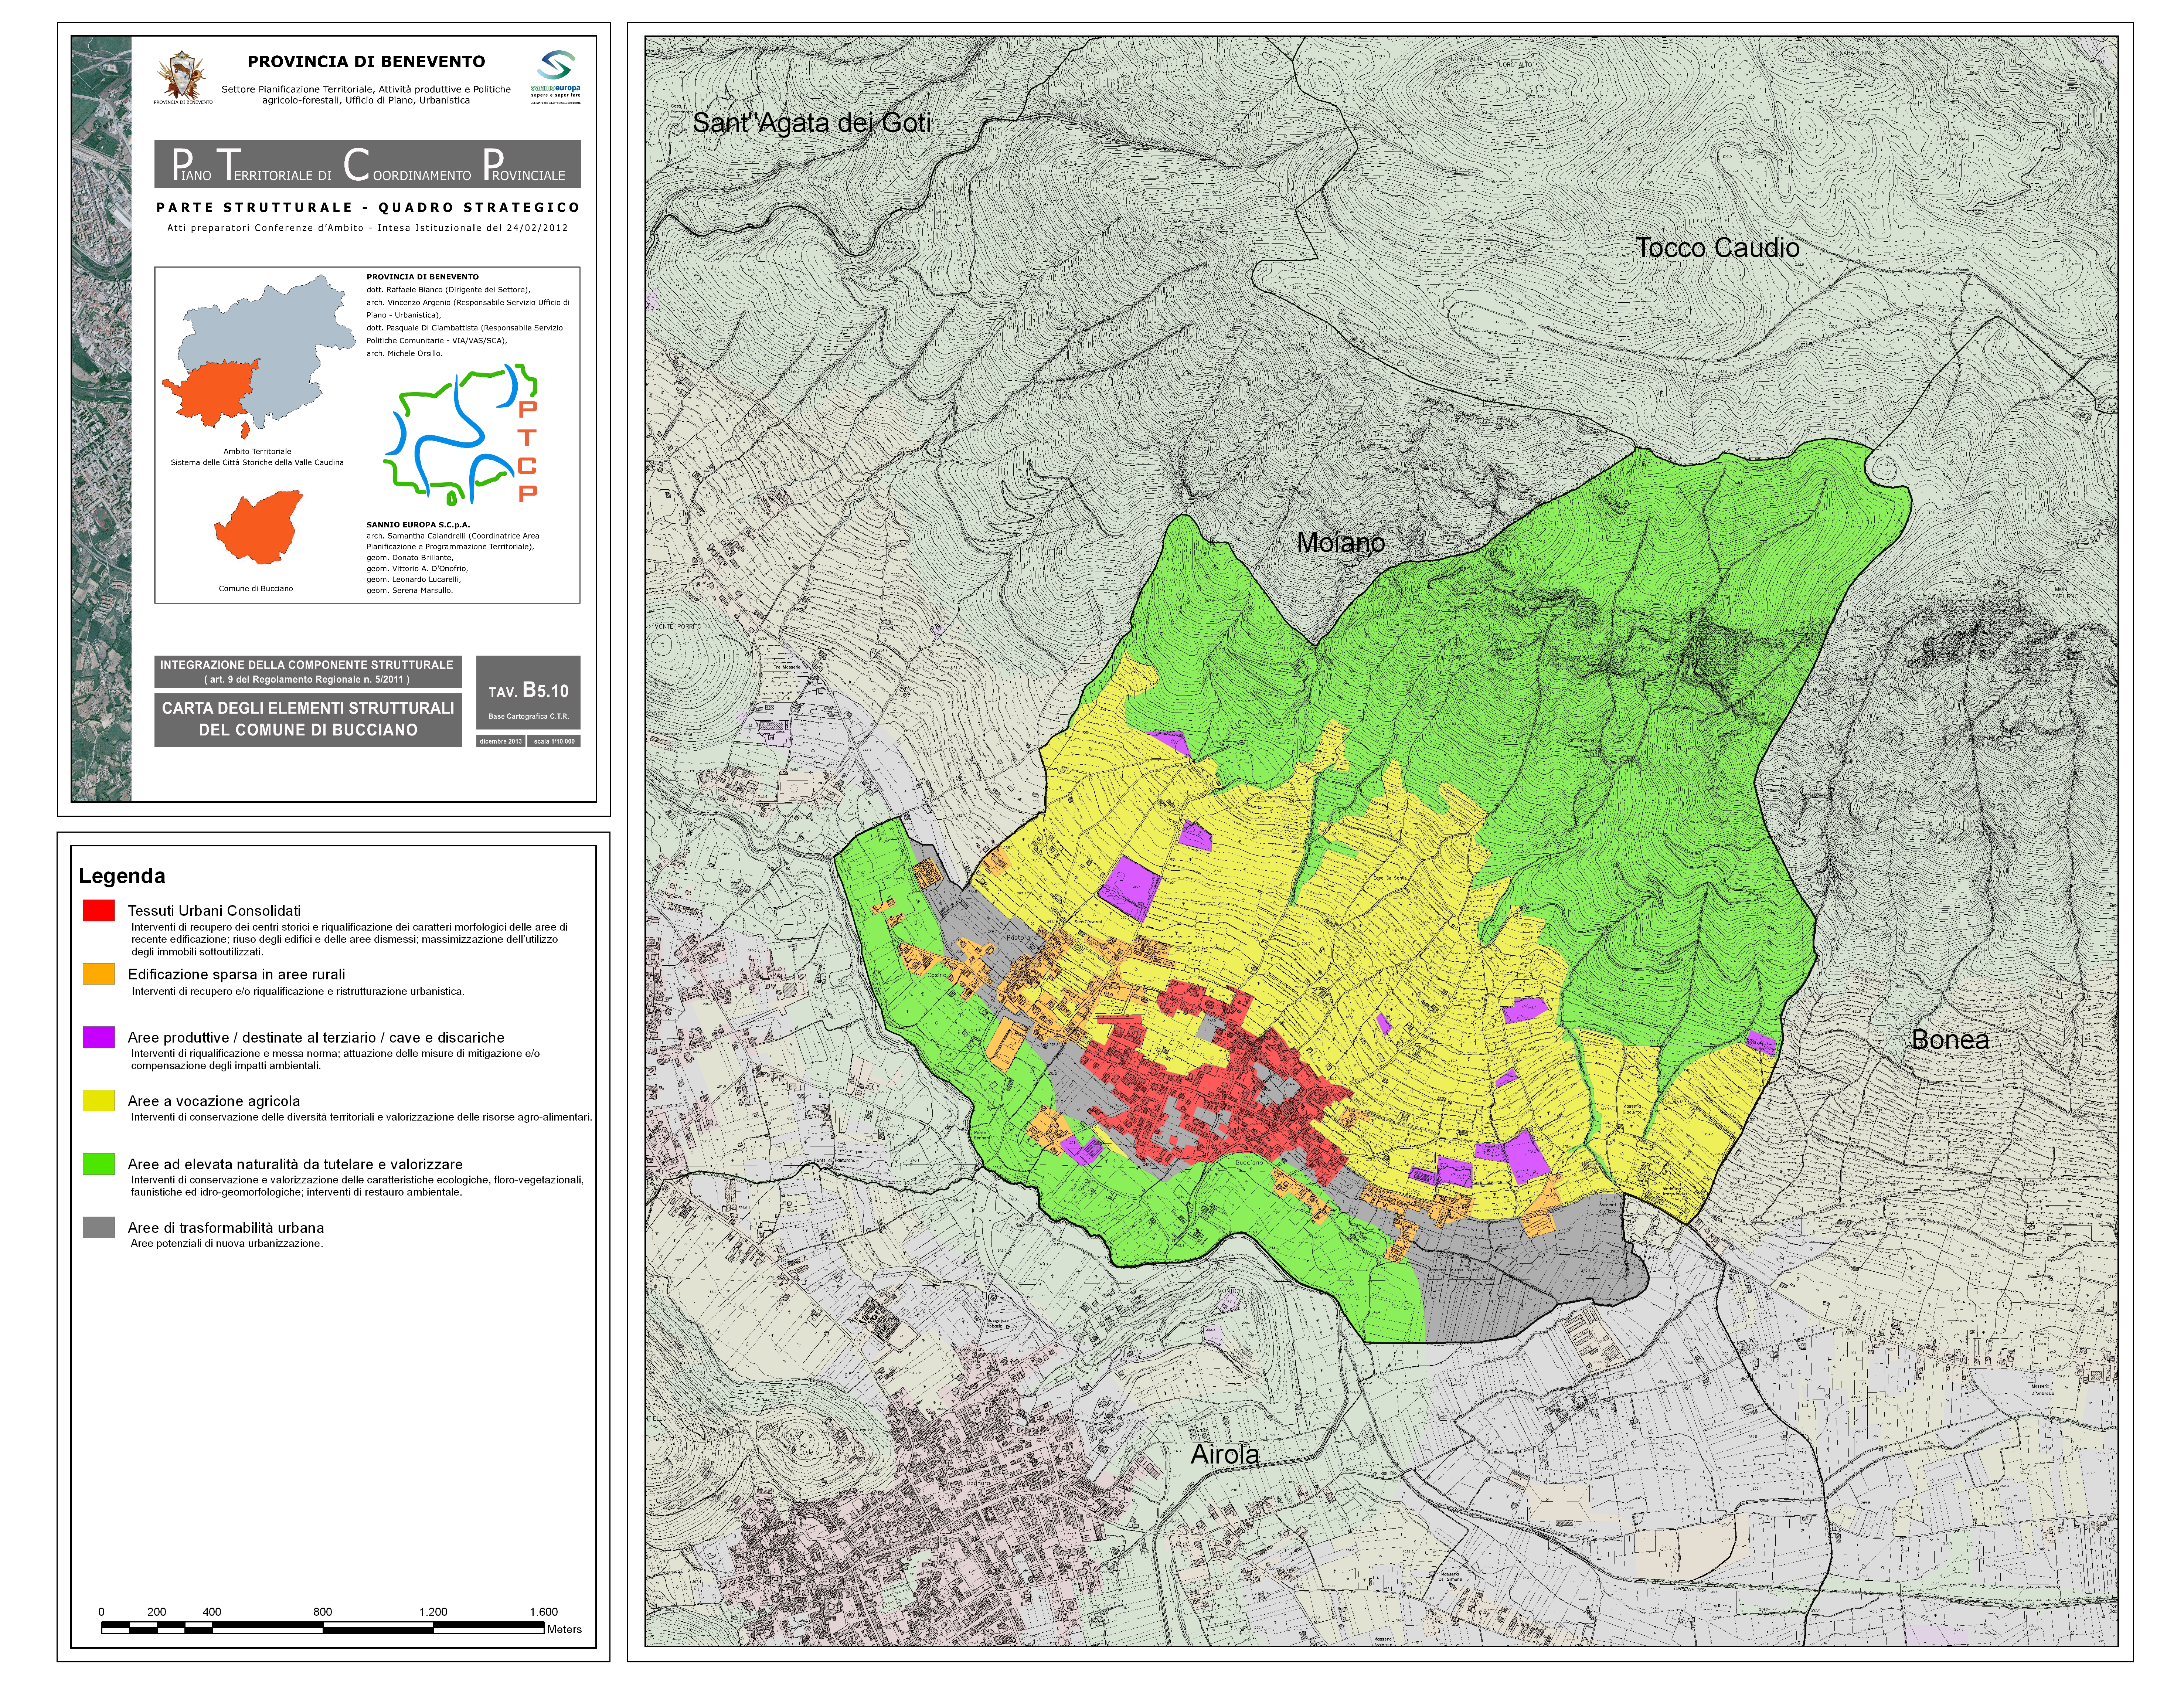
Task: Click the Sannio Europa logo
Action: click(x=556, y=76)
